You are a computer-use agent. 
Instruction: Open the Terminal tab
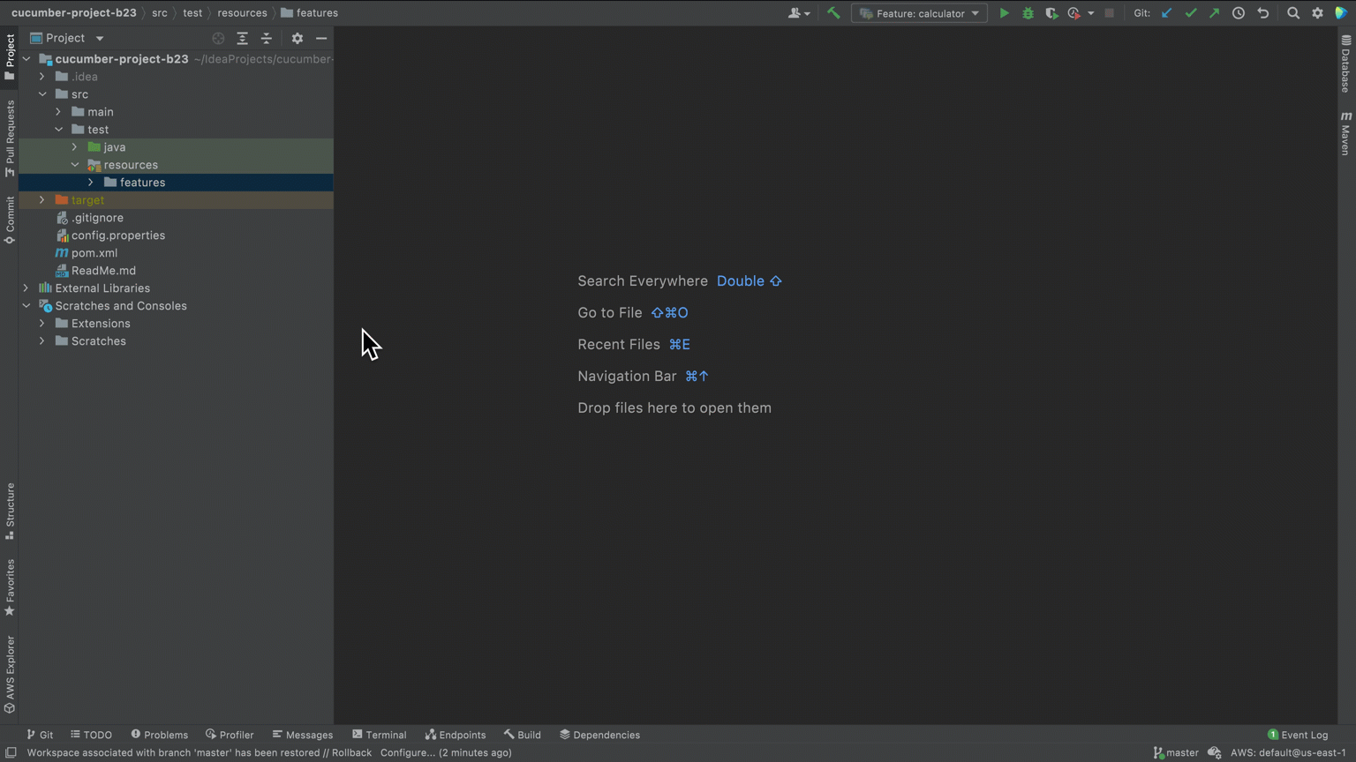point(379,735)
